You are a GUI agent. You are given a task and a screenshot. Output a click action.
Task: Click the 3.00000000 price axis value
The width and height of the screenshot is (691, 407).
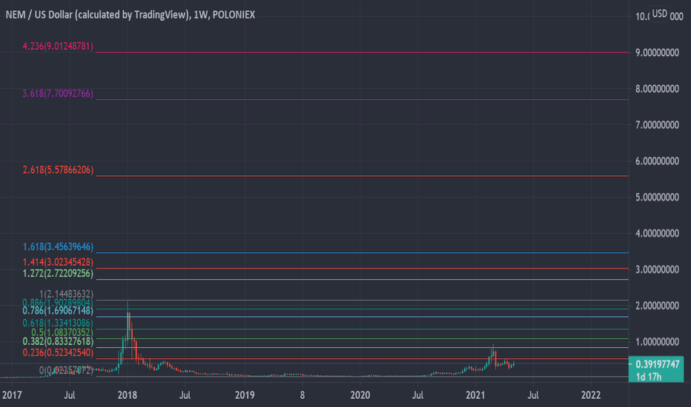click(657, 269)
